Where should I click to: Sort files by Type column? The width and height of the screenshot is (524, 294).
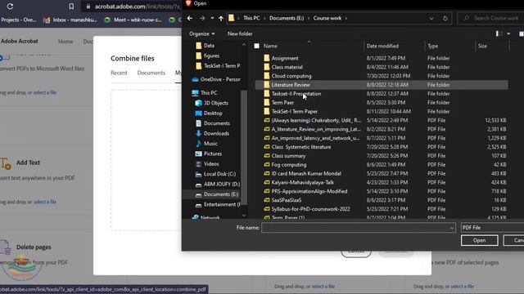[433, 46]
